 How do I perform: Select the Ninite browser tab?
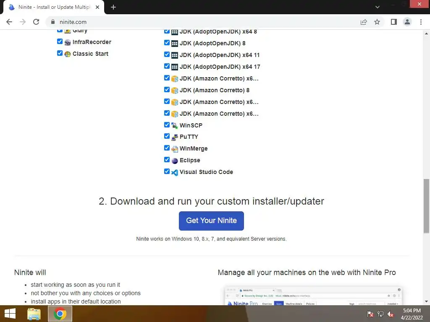[x=53, y=8]
